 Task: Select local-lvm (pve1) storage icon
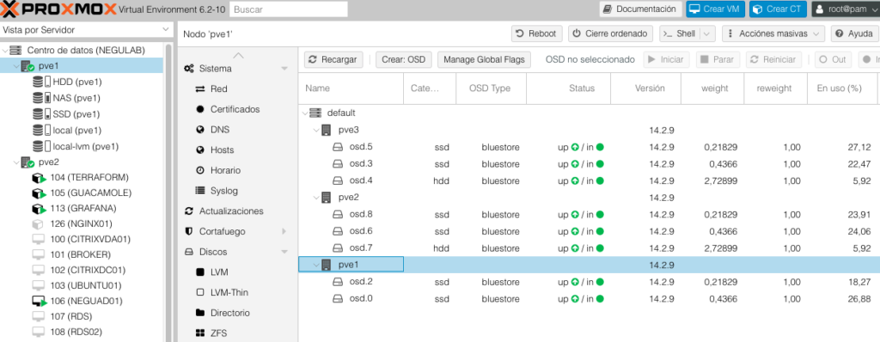coord(41,147)
